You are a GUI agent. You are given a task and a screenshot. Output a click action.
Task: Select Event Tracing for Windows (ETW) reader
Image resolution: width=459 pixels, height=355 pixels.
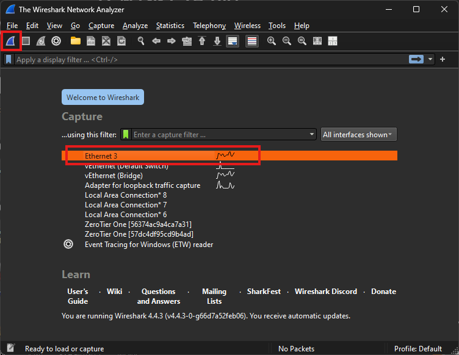[x=229, y=245]
